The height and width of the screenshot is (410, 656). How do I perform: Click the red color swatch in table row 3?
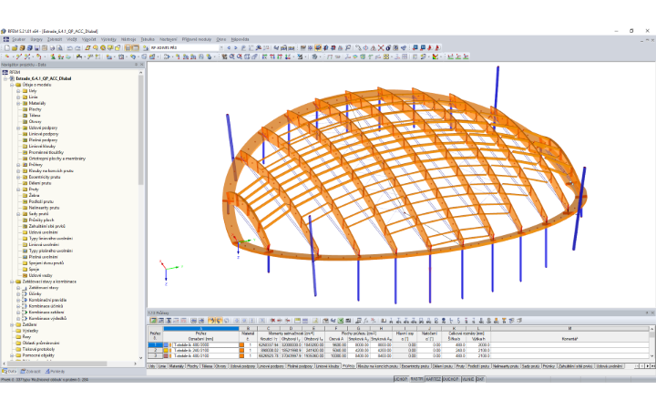165,355
